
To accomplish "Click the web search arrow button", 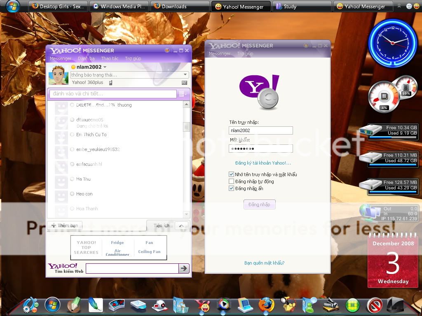I will click(184, 268).
